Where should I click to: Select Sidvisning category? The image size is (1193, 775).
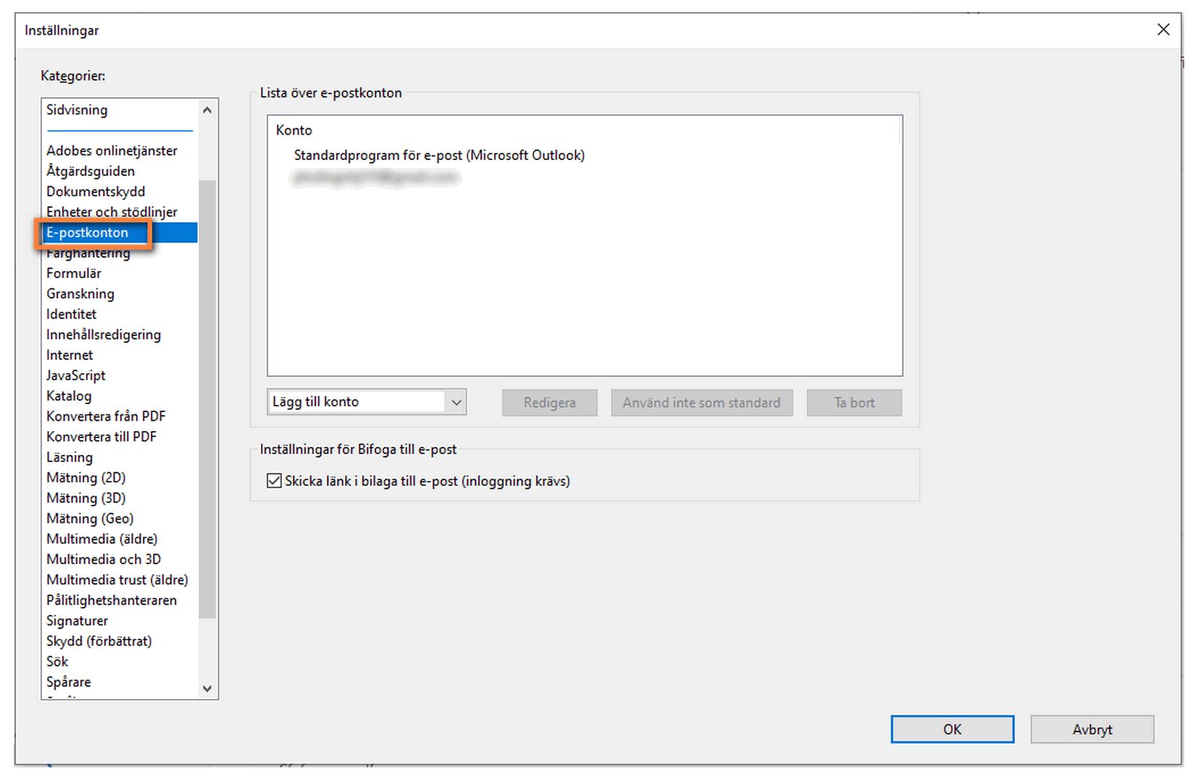click(77, 110)
